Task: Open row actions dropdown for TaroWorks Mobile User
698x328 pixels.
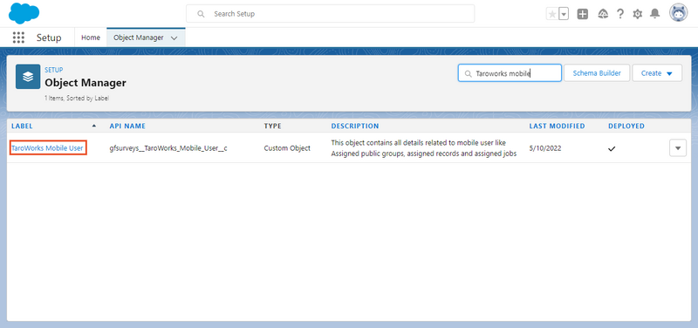Action: [678, 148]
